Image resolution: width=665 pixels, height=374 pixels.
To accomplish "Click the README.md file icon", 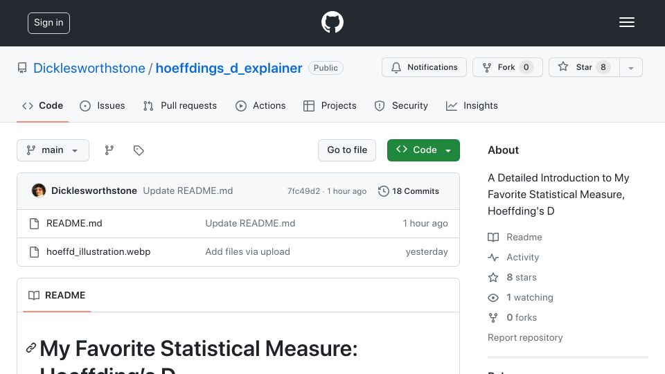I will (x=35, y=224).
